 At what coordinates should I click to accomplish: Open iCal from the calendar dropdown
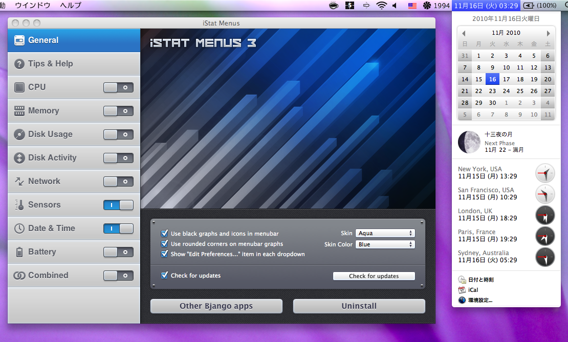click(473, 290)
